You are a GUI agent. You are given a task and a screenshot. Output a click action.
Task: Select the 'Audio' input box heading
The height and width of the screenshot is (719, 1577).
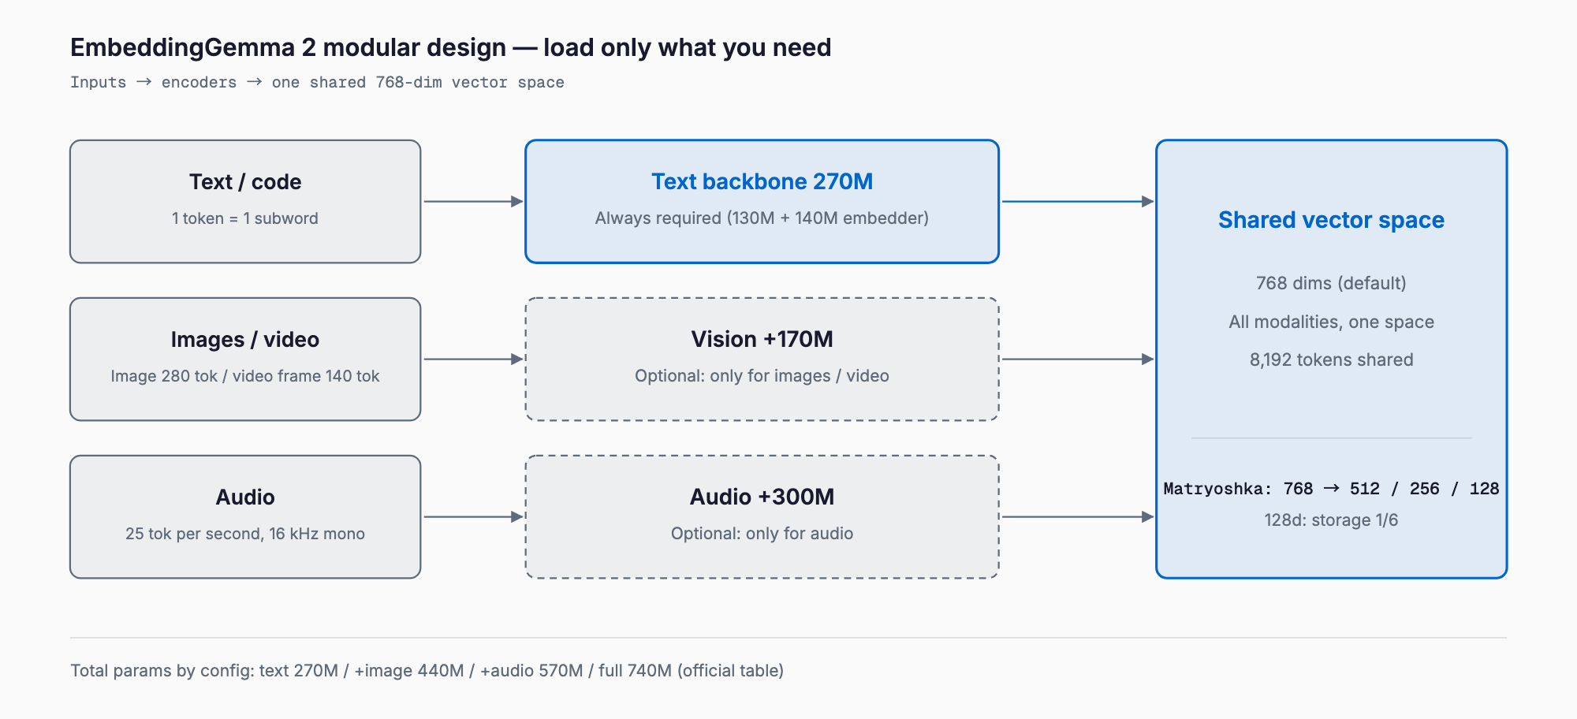[245, 497]
